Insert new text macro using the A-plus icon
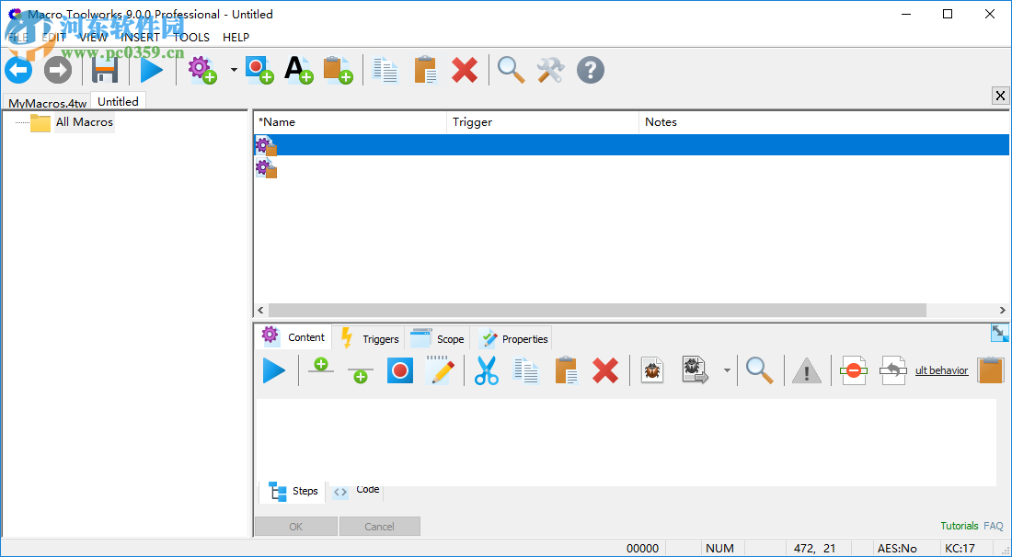 pos(298,69)
